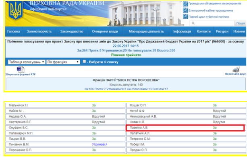The image size is (247, 157).
Task: Click the Відсутня status of Новак Н.В.
Action: (x=219, y=122)
